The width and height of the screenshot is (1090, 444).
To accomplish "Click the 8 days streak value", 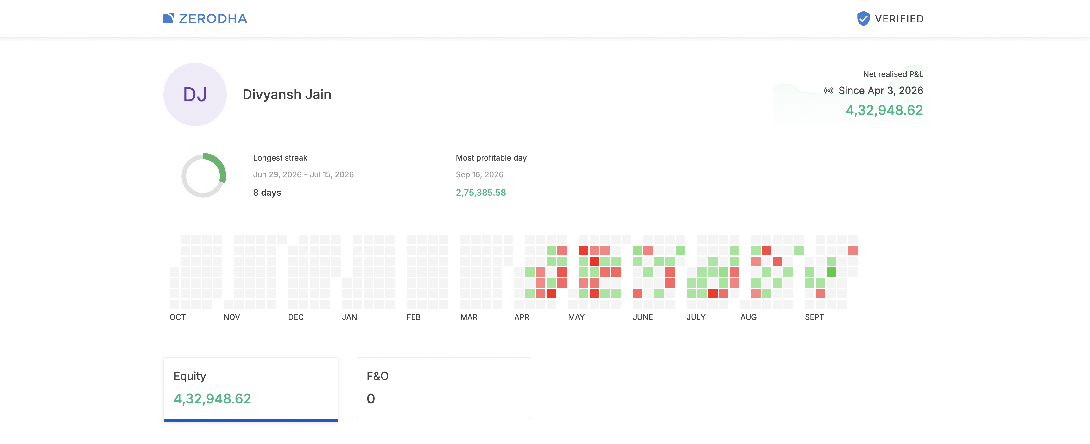I will click(267, 193).
